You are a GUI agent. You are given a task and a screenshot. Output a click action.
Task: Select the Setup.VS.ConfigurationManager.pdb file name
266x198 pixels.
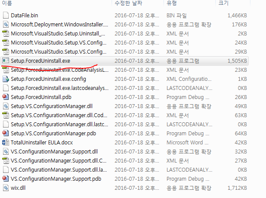[x=53, y=134]
